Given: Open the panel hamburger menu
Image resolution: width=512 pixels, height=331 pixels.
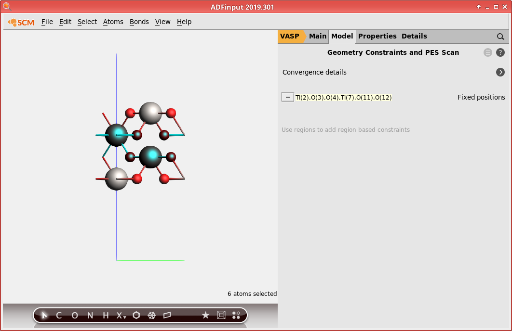Looking at the screenshot, I should coord(487,52).
